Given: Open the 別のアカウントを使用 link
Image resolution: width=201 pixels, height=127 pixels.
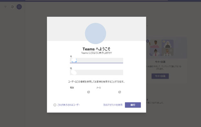Looking at the screenshot, I should tap(113, 105).
